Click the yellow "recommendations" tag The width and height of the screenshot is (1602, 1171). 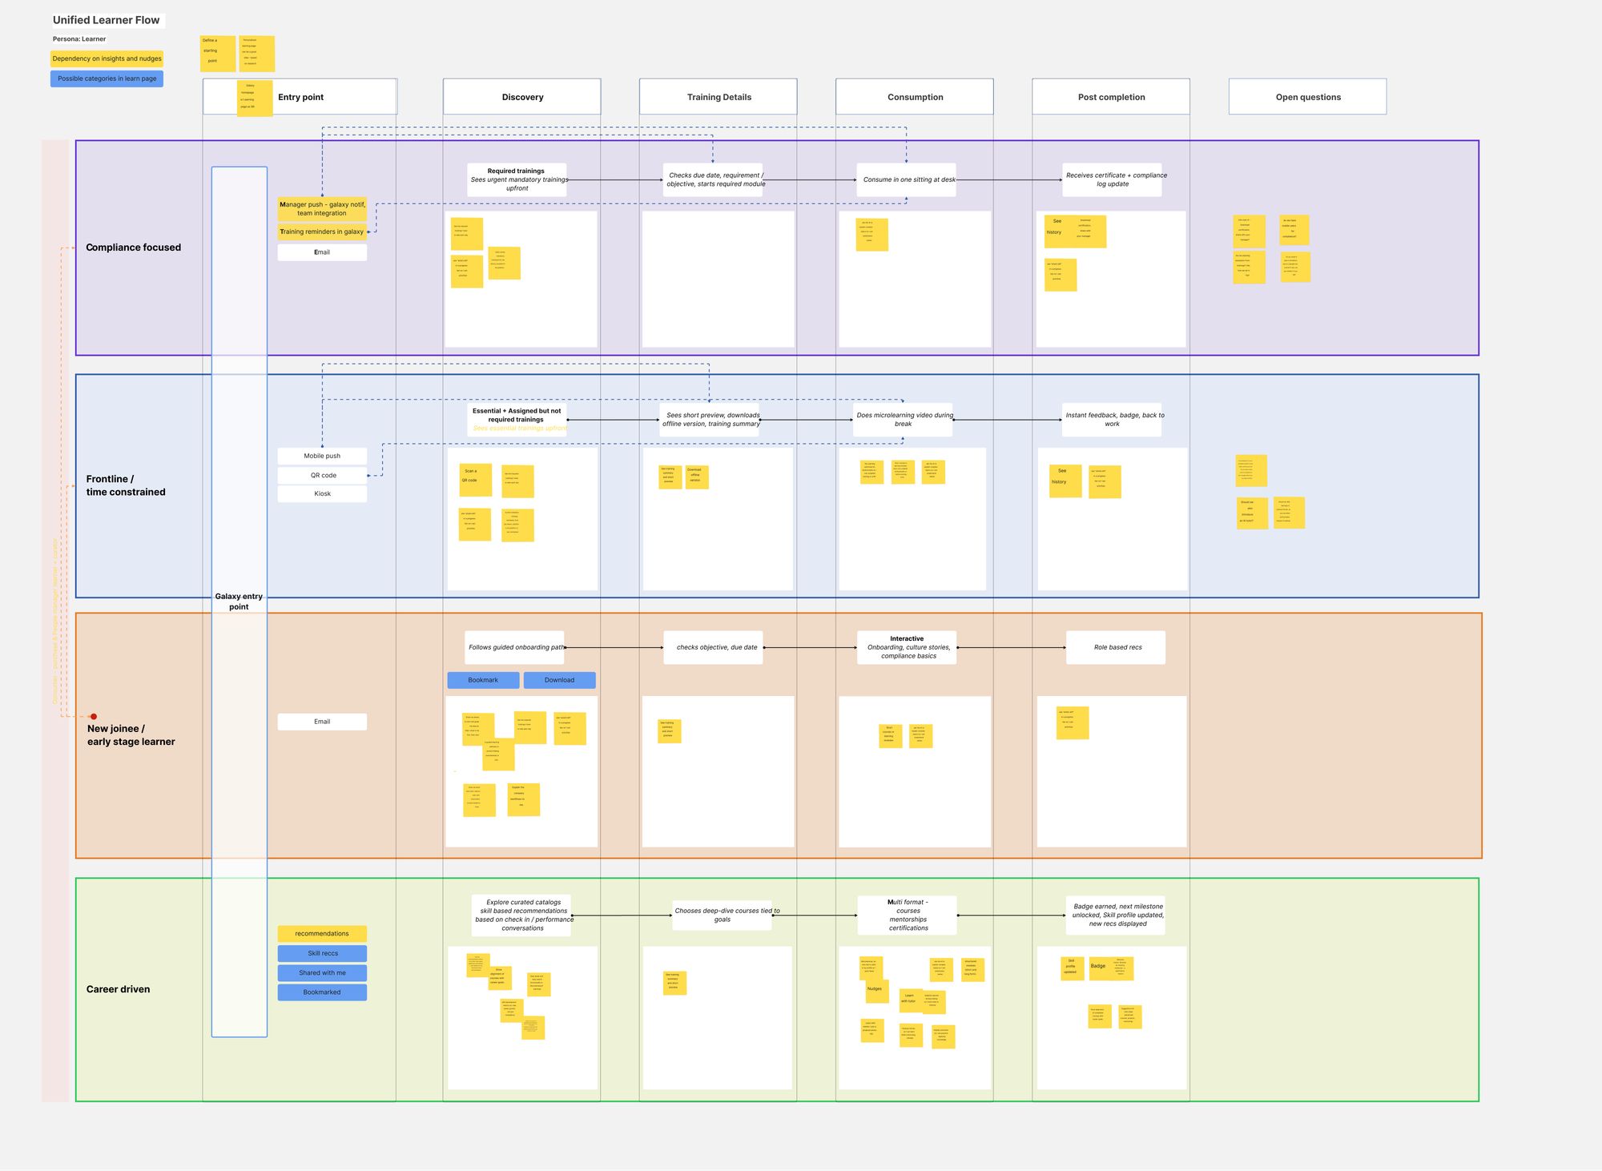[322, 934]
